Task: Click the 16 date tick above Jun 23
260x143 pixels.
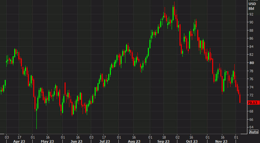Action: (78, 137)
